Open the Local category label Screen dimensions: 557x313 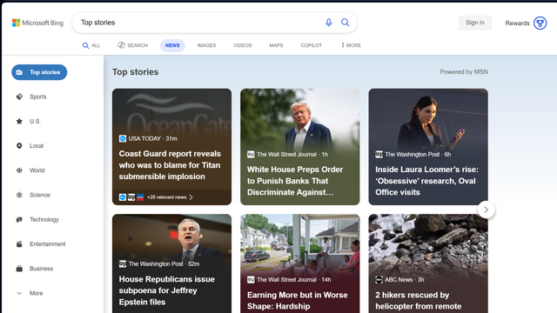click(37, 146)
